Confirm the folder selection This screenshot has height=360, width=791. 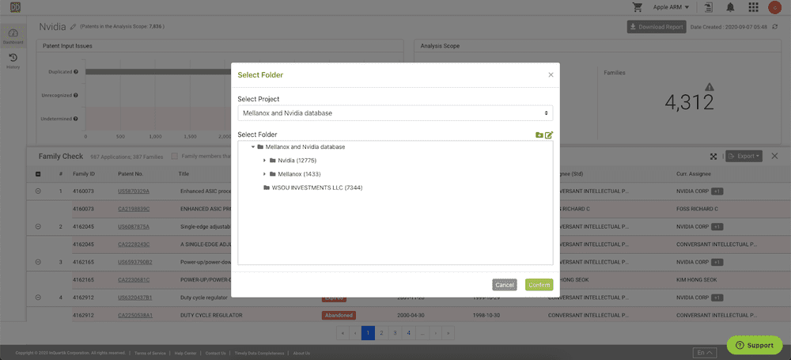tap(539, 285)
